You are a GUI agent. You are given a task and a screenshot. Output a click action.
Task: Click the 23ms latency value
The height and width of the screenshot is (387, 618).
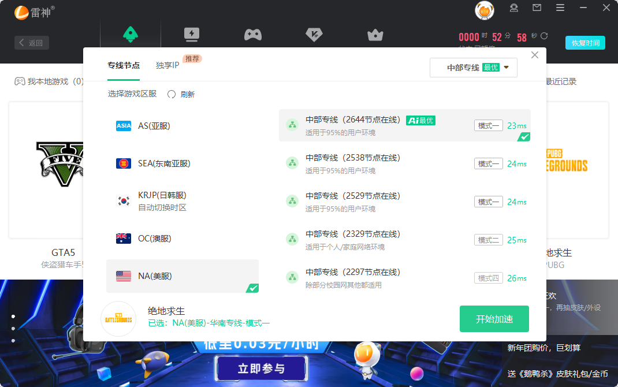click(517, 126)
